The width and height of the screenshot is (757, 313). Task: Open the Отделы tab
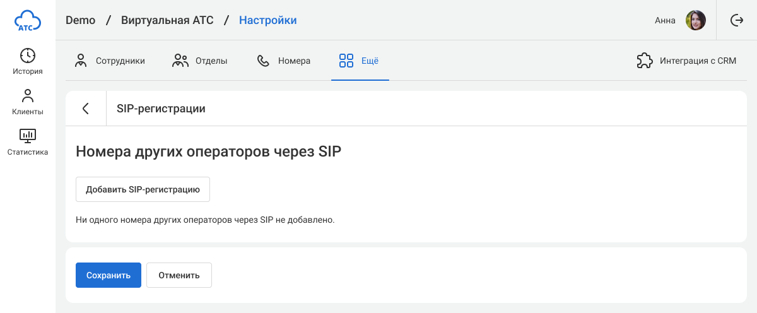[x=200, y=61]
